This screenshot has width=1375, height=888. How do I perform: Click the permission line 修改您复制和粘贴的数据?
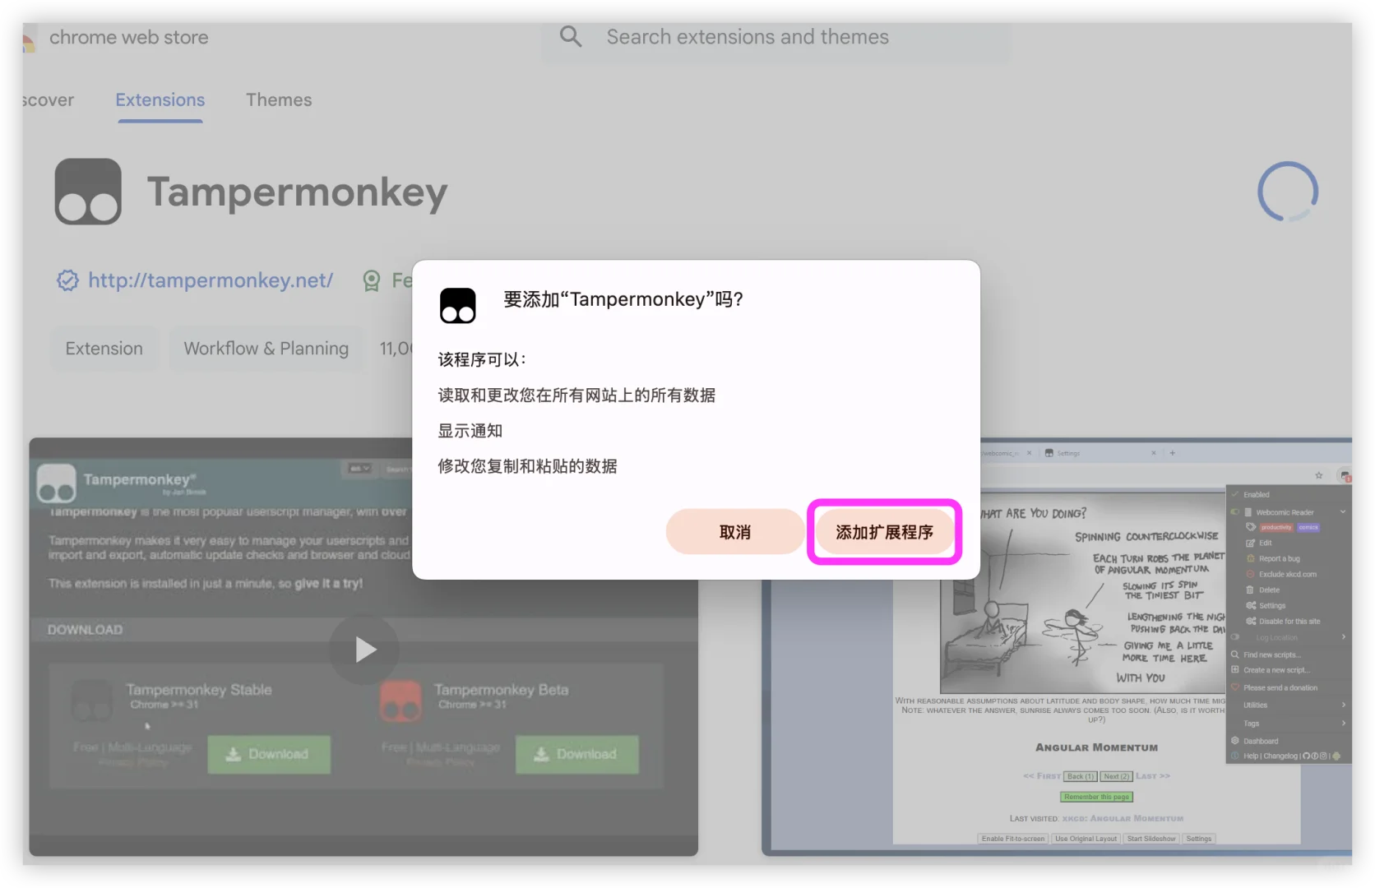(x=527, y=466)
